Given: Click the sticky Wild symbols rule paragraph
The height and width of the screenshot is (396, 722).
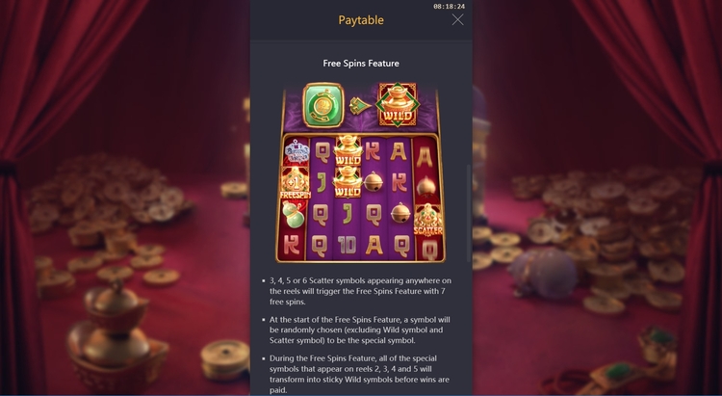Looking at the screenshot, I should point(360,374).
